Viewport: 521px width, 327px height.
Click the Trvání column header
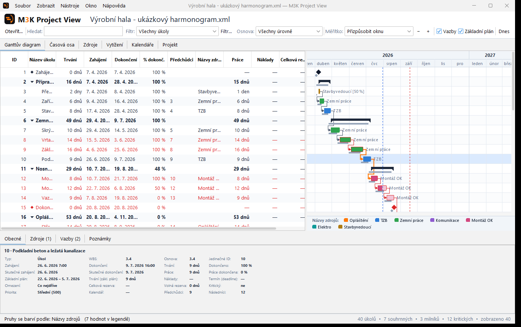click(x=70, y=59)
